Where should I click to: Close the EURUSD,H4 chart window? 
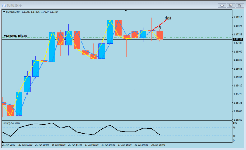pyautogui.click(x=240, y=5)
